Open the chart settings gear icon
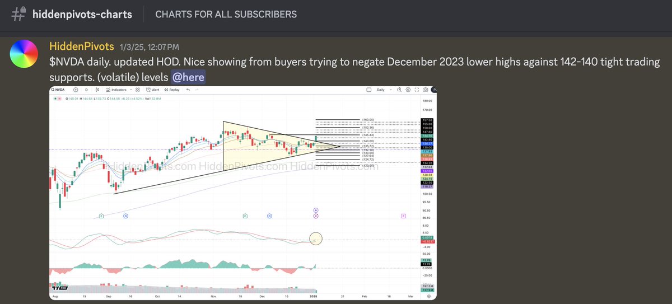Image resolution: width=672 pixels, height=304 pixels. (408, 90)
